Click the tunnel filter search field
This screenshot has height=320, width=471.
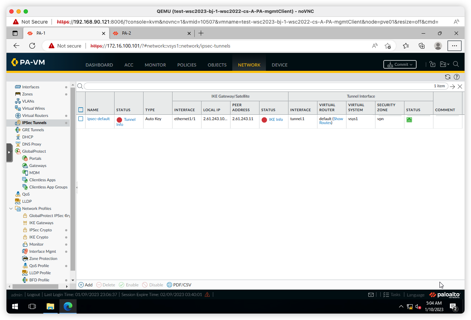tap(265, 86)
